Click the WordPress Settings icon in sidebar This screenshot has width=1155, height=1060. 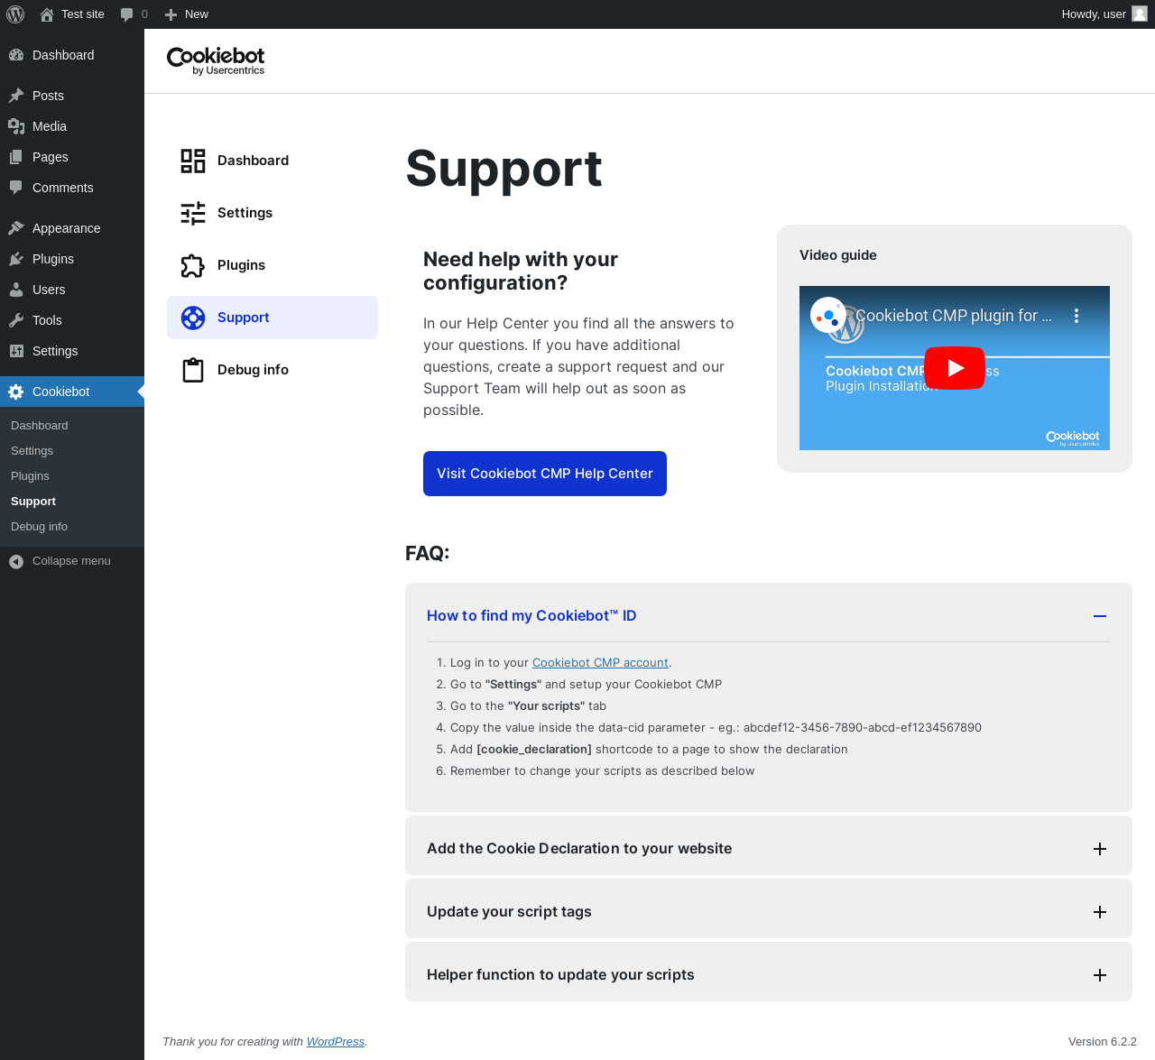(x=16, y=351)
